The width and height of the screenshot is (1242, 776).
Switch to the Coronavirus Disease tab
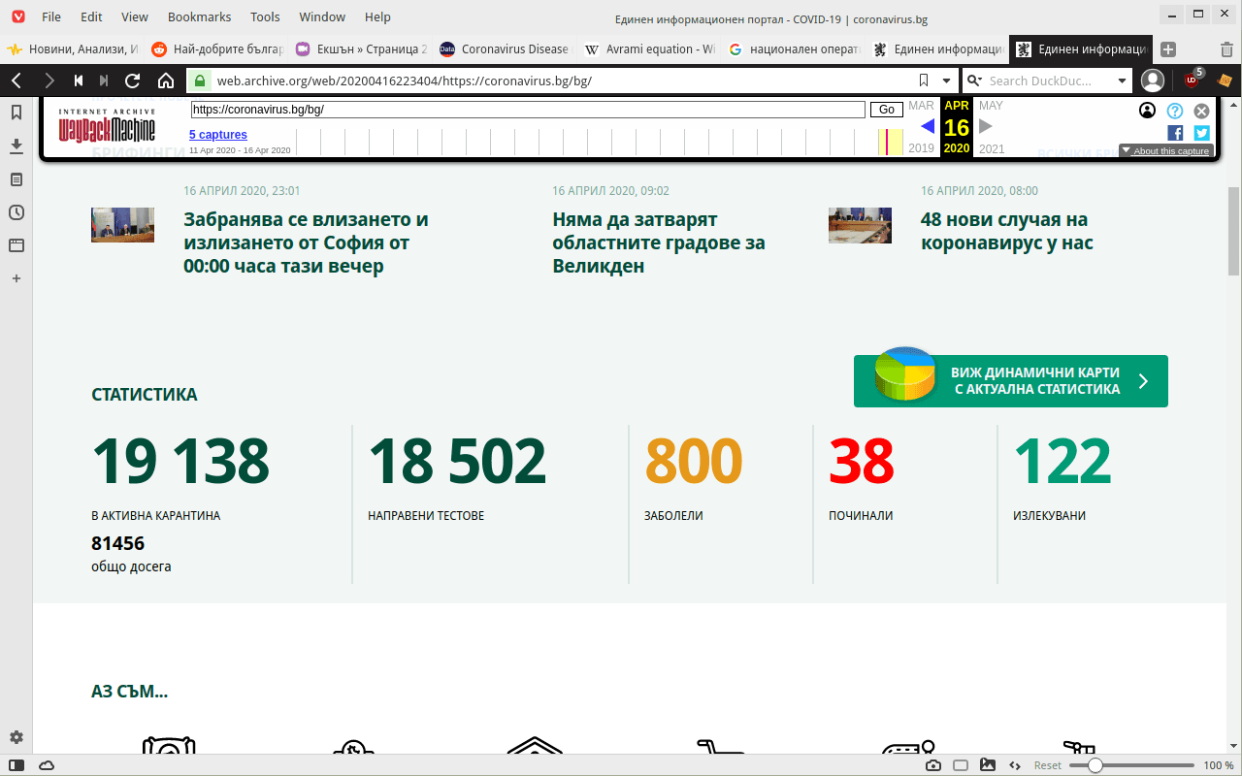(503, 49)
